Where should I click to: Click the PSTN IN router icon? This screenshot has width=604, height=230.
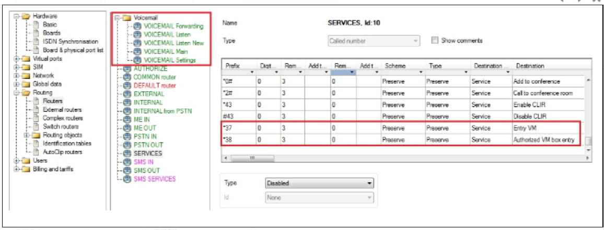[x=127, y=136]
